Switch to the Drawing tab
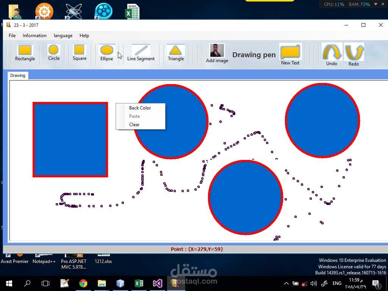Screen dimensions: 388x291 point(17,75)
